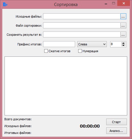Focus the Сохранять результат в input field
The height and width of the screenshot is (139, 132).
pyautogui.click(x=82, y=35)
